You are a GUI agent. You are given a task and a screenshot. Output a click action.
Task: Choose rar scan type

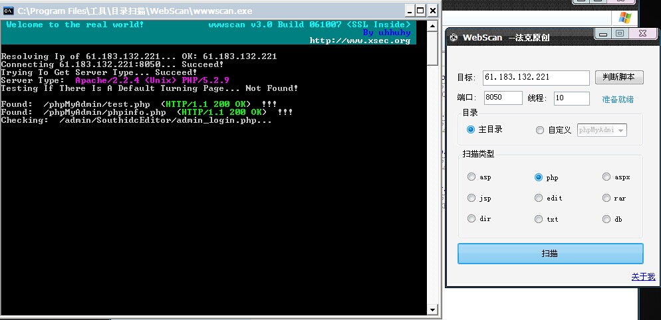[606, 198]
